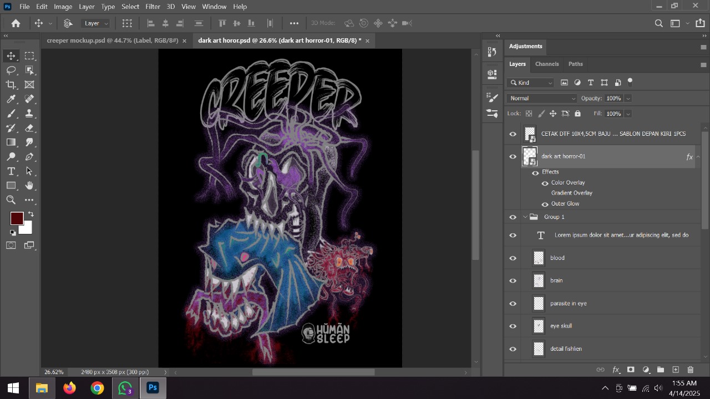Click the Home icon in options bar
Image resolution: width=710 pixels, height=399 pixels.
[16, 23]
